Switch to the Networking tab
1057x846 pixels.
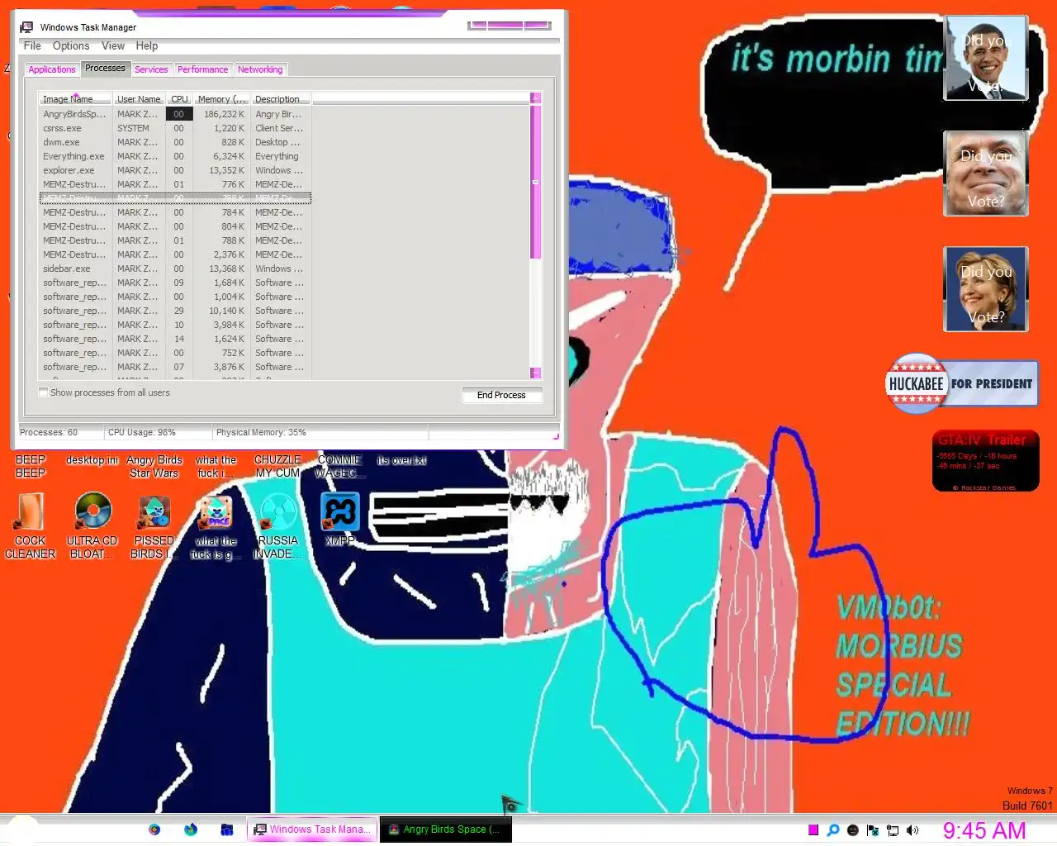[260, 69]
